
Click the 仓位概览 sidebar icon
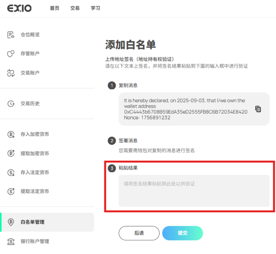11,35
